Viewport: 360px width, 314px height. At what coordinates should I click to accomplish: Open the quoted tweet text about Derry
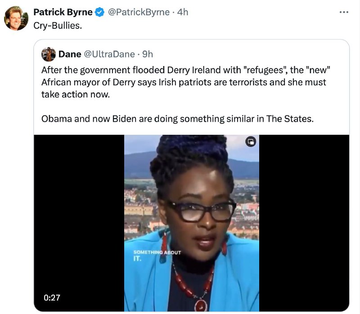coord(186,82)
